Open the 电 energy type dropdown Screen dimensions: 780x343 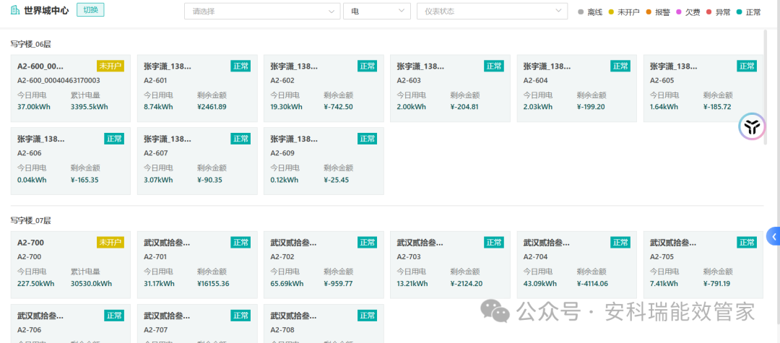[376, 11]
